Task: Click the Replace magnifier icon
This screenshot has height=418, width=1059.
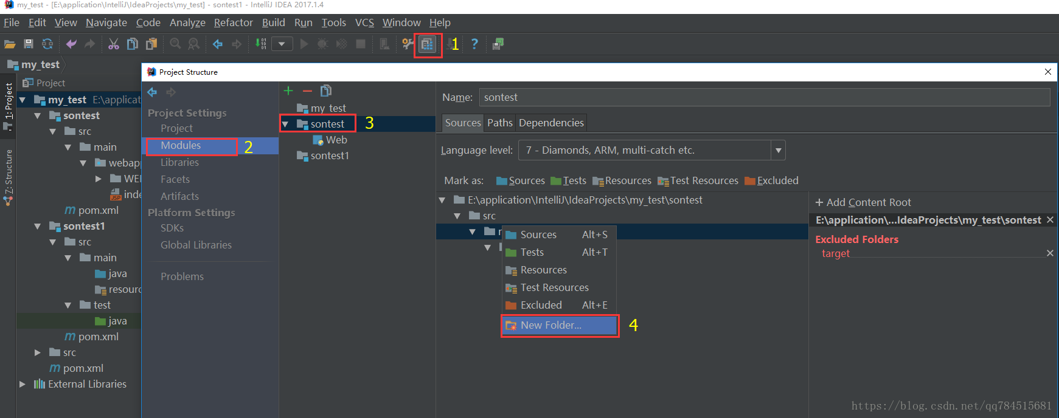Action: [x=193, y=44]
